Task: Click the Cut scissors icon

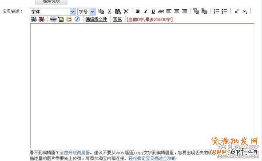Action: (109, 12)
